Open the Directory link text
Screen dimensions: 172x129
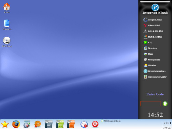(152, 48)
